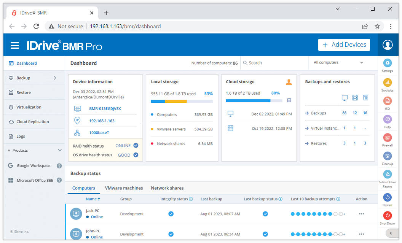Click the Submit Error Report icon
The width and height of the screenshot is (402, 243).
pos(388,175)
